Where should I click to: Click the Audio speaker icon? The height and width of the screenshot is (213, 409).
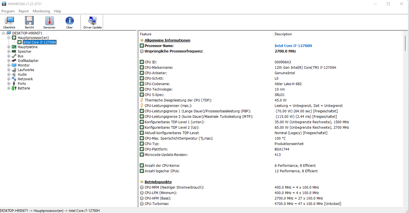[14, 75]
